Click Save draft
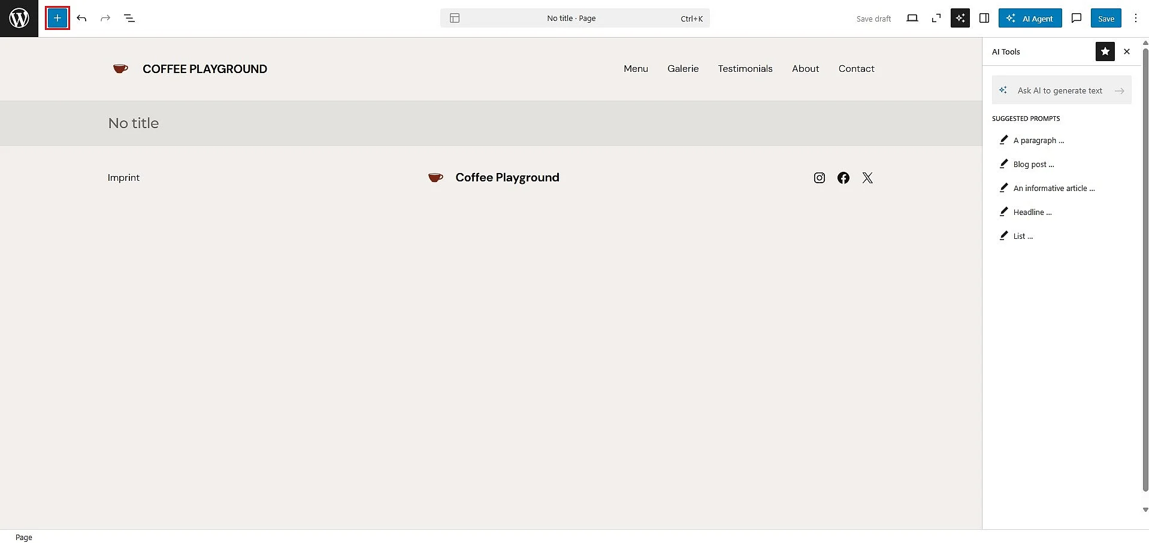Viewport: 1149px width, 543px height. pyautogui.click(x=873, y=19)
